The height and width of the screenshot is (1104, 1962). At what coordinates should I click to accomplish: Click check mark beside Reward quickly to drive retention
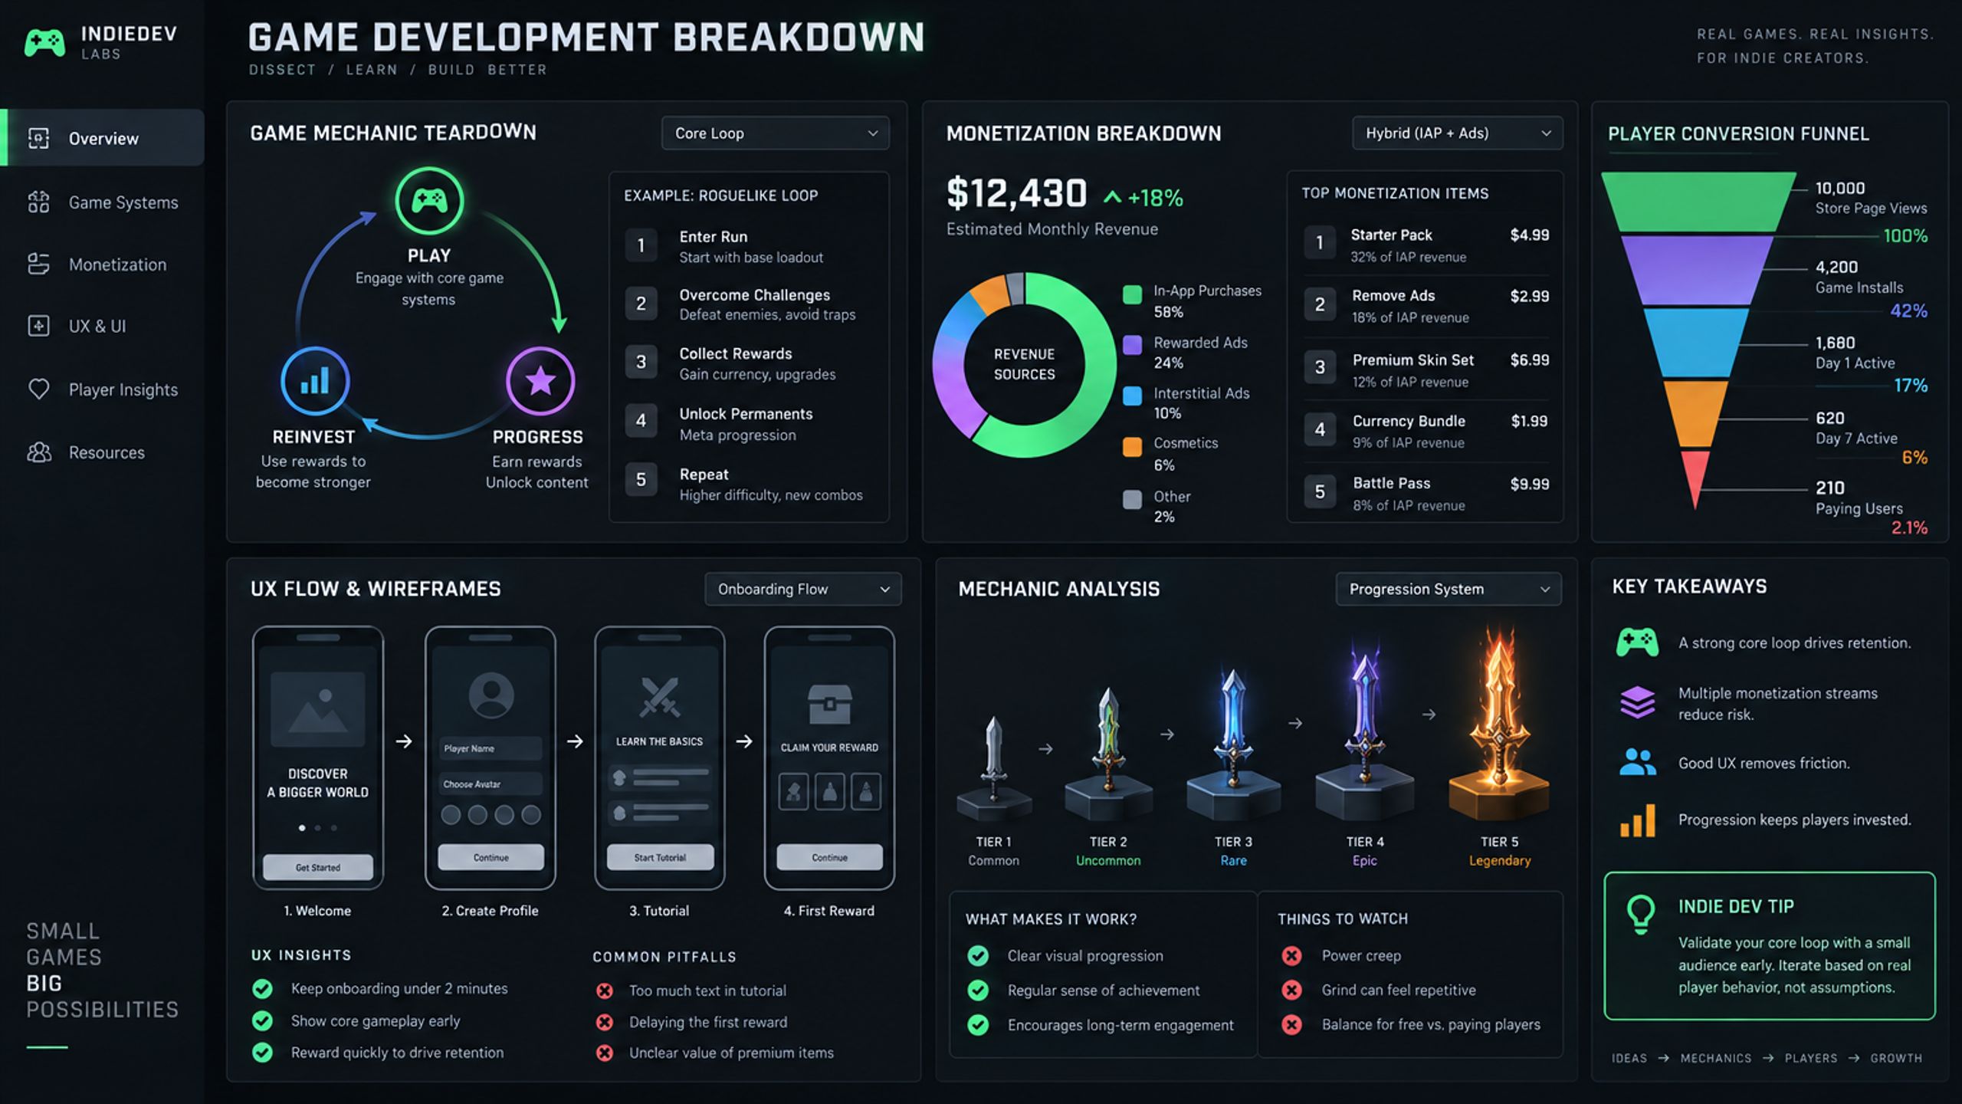(262, 1053)
